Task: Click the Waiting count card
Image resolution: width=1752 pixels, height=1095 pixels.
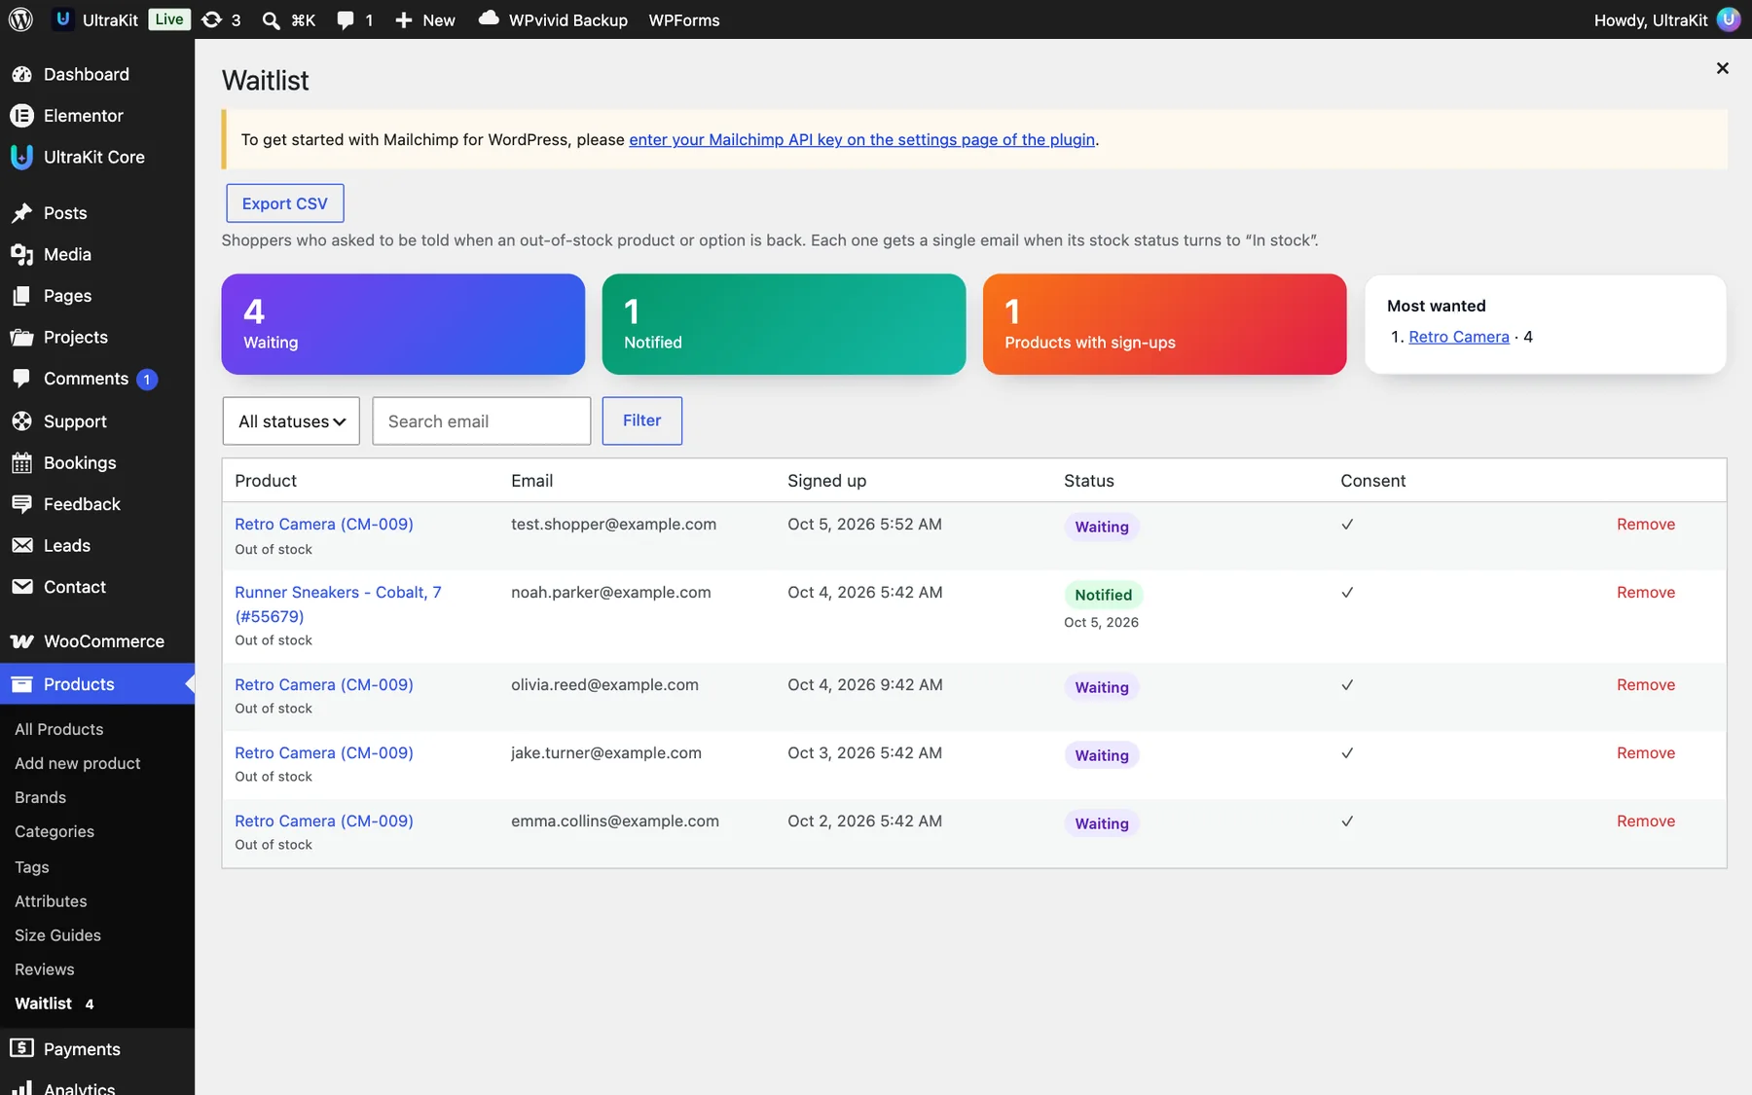Action: (403, 324)
